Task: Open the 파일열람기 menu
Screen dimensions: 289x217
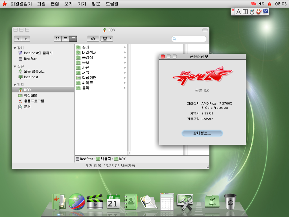Action: [x=21, y=4]
